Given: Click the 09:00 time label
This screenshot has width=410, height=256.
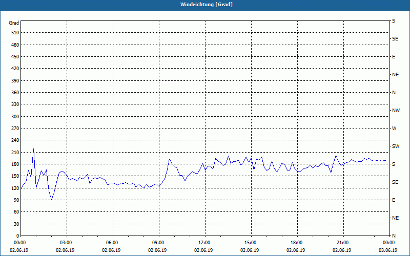Looking at the screenshot, I should click(x=159, y=243).
